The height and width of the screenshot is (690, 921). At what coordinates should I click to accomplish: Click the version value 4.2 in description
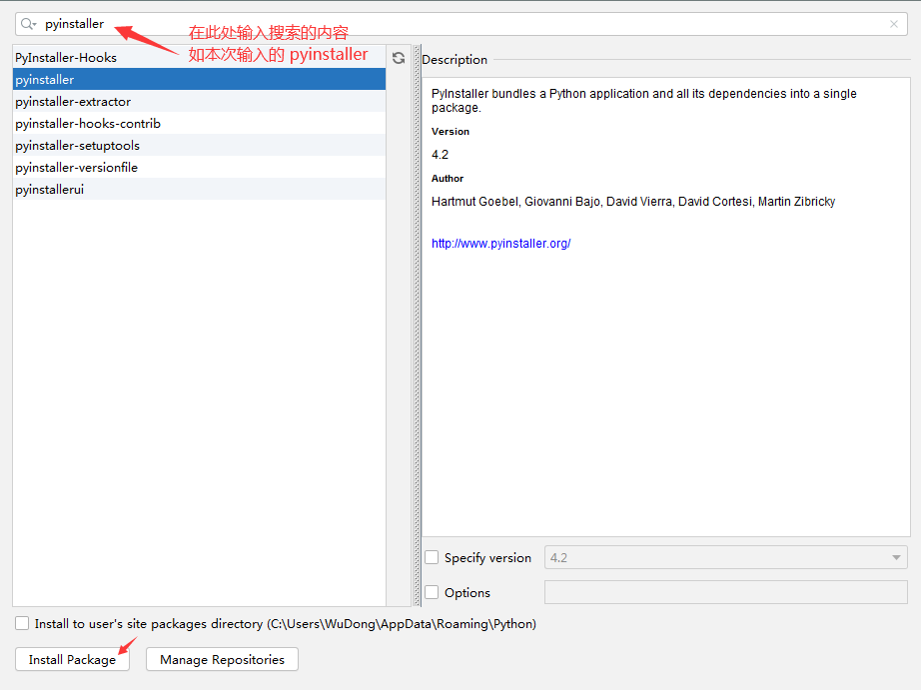[440, 155]
